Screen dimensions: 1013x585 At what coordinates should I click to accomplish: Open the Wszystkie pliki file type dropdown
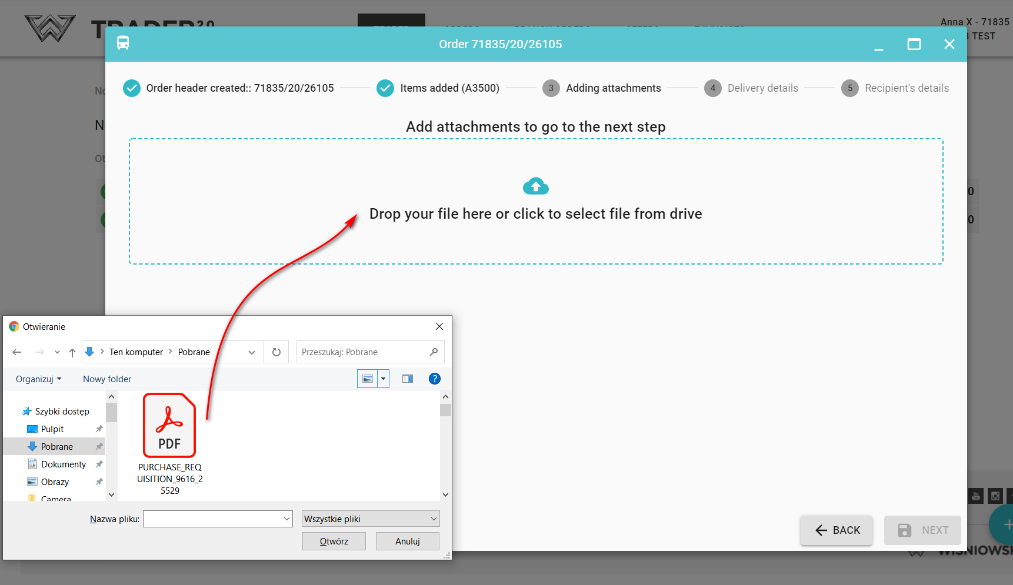(x=371, y=519)
